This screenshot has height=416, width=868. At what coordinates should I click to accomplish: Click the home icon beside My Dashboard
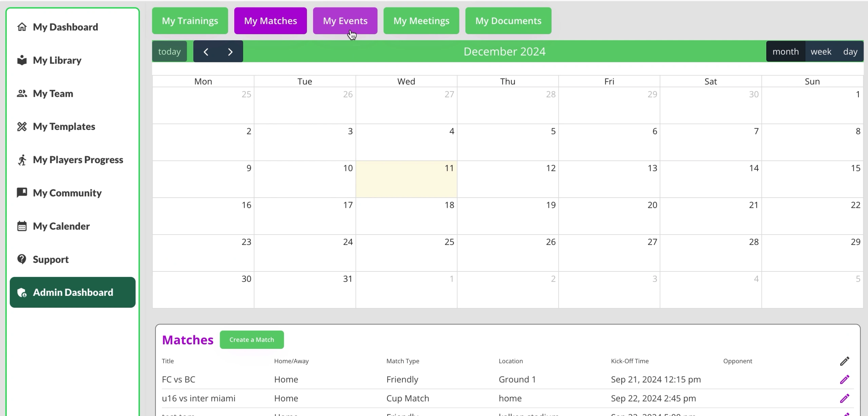click(22, 27)
